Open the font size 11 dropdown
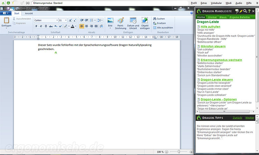Viewport: 259px width, 155px height. tap(66, 20)
